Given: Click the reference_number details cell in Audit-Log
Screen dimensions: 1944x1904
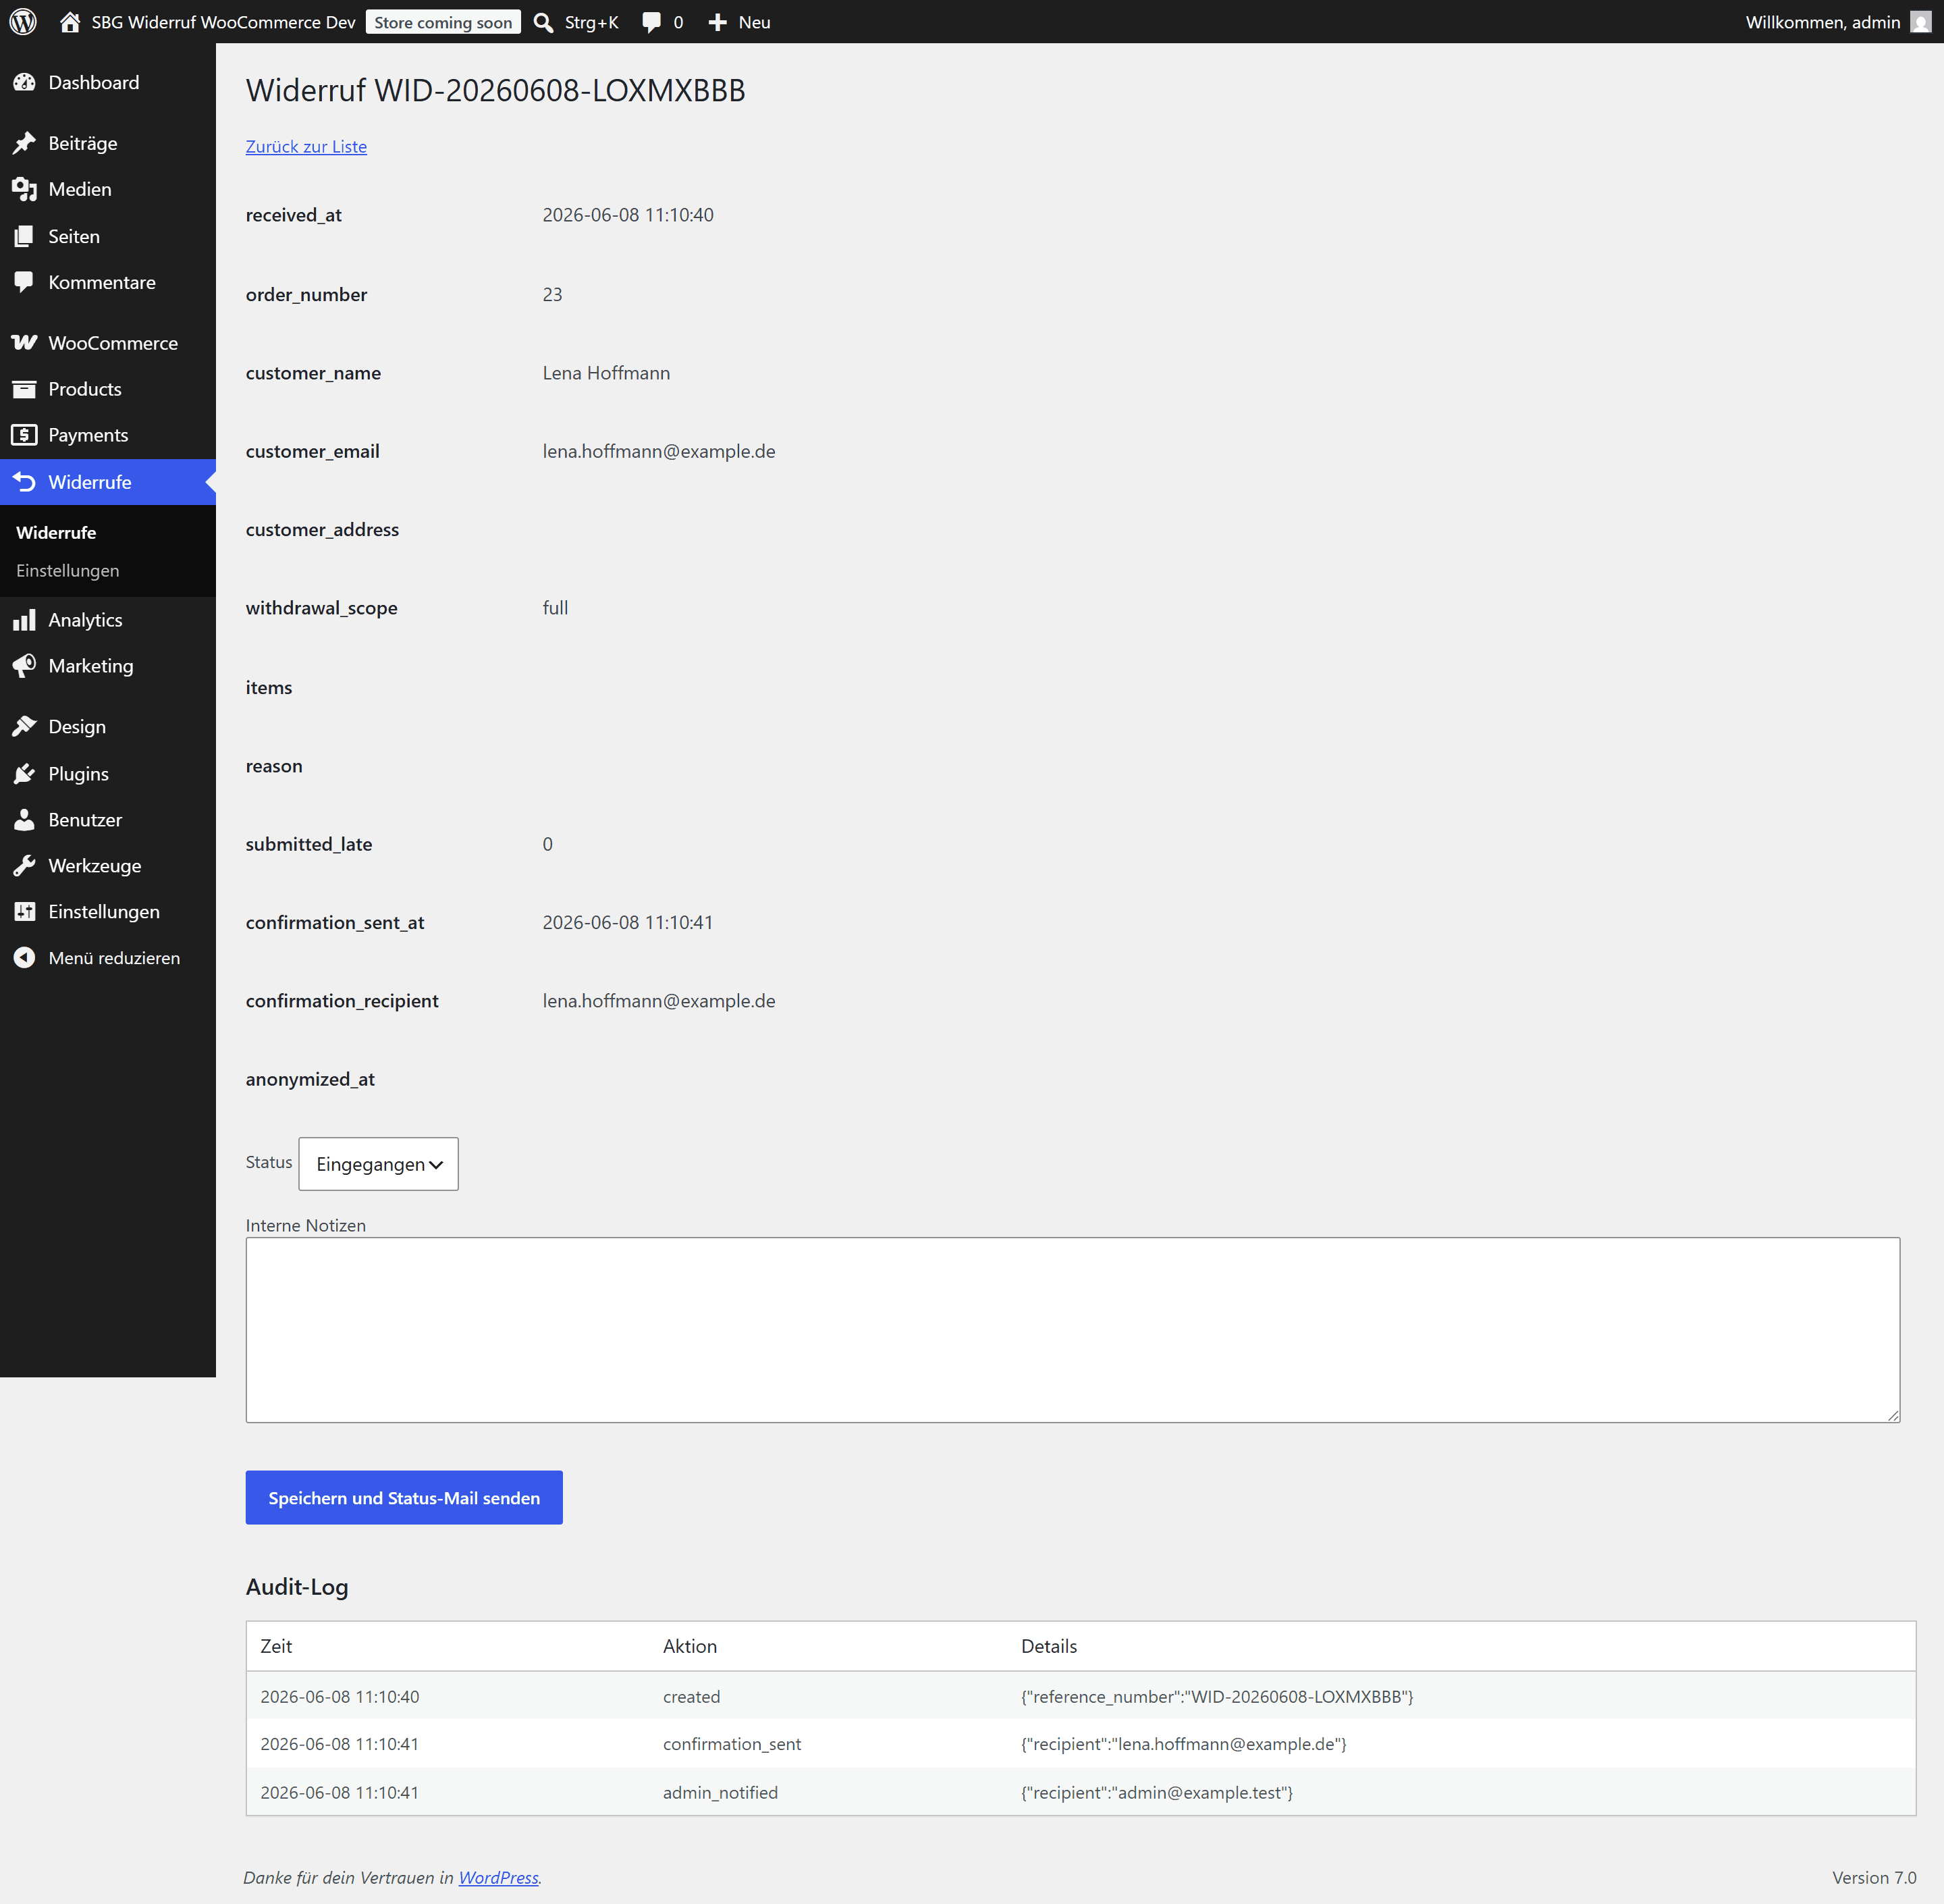Looking at the screenshot, I should pyautogui.click(x=1216, y=1697).
